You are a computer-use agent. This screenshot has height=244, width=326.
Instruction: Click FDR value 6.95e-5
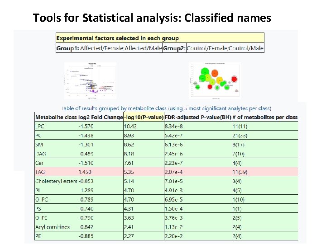point(173,199)
